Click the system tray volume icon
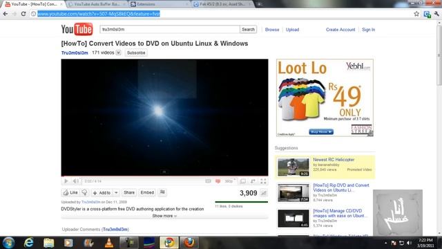Viewport: 442px width, 249px height. click(409, 243)
